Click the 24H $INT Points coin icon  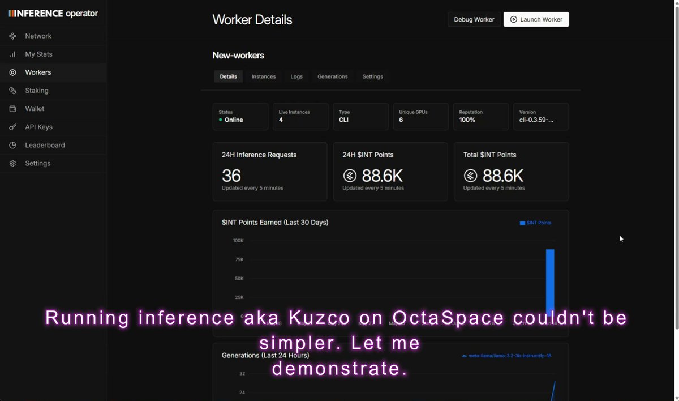350,176
